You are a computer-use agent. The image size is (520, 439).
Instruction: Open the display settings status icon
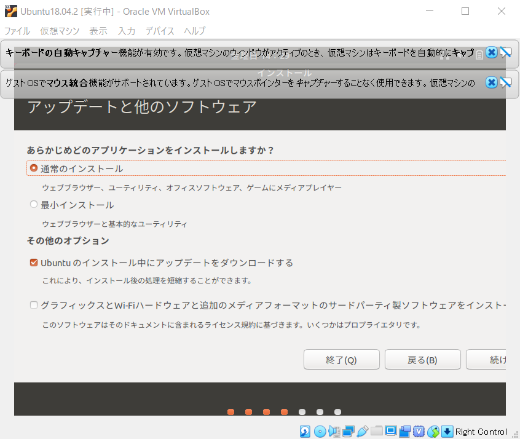[390, 431]
